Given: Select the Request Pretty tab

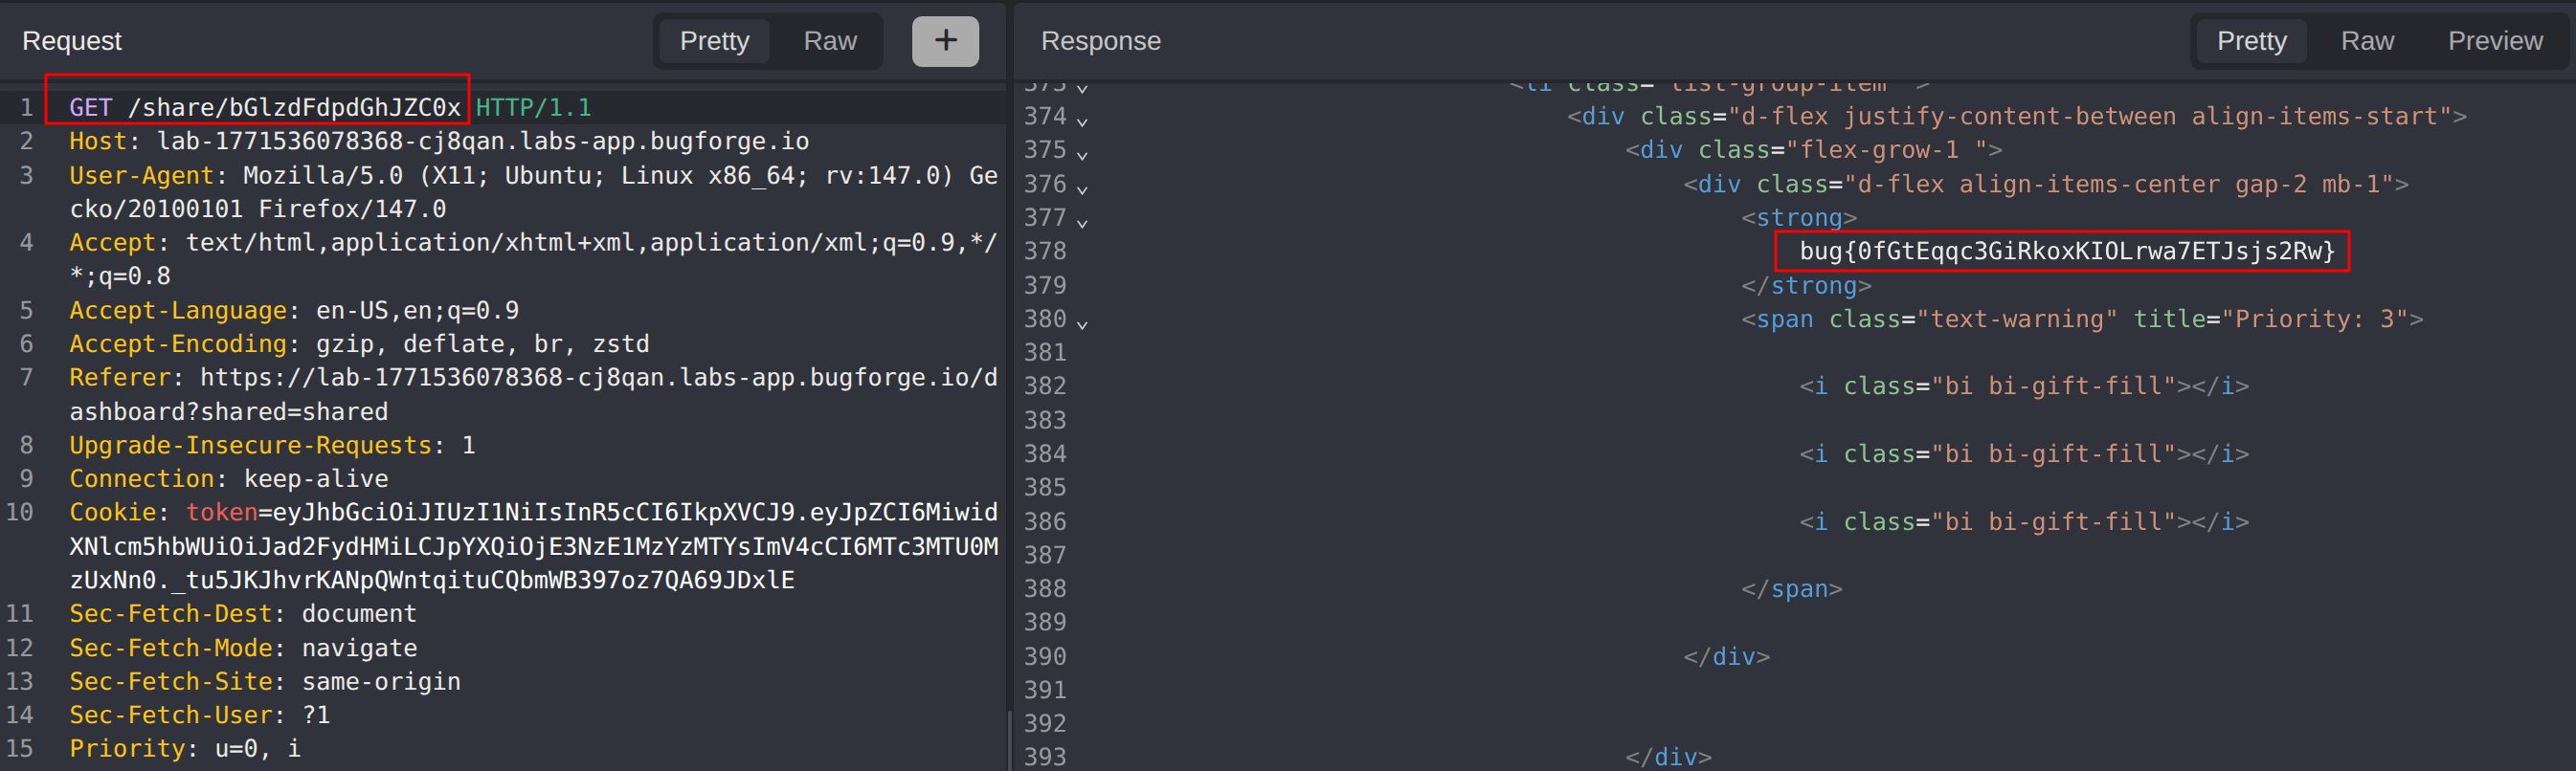Looking at the screenshot, I should (x=713, y=41).
